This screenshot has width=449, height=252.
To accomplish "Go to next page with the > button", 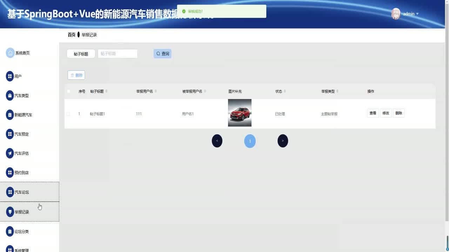I will click(283, 141).
